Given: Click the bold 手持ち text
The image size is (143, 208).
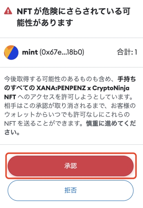Looking at the screenshot, I should 126,79.
